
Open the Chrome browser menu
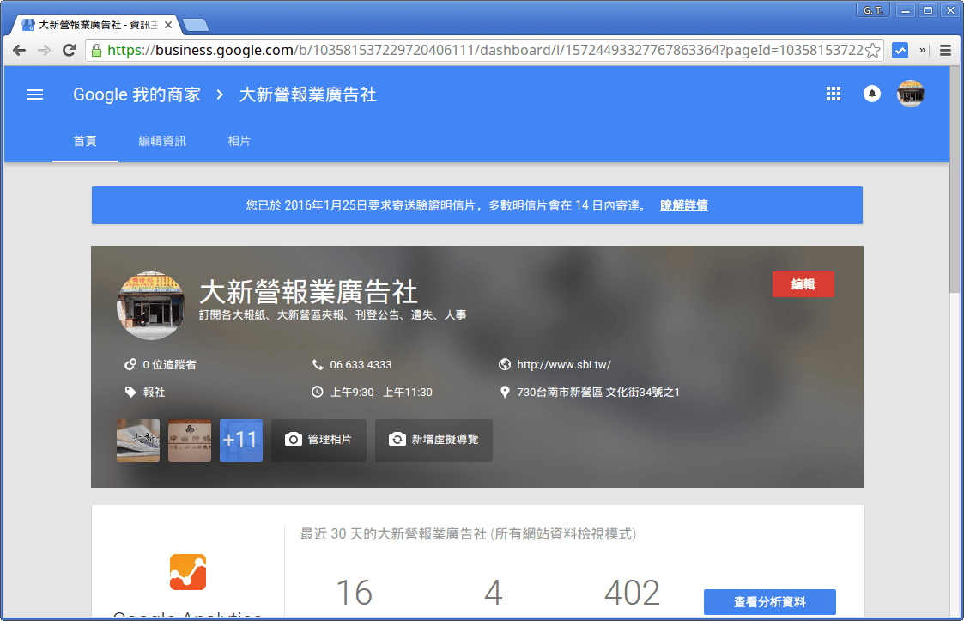945,50
